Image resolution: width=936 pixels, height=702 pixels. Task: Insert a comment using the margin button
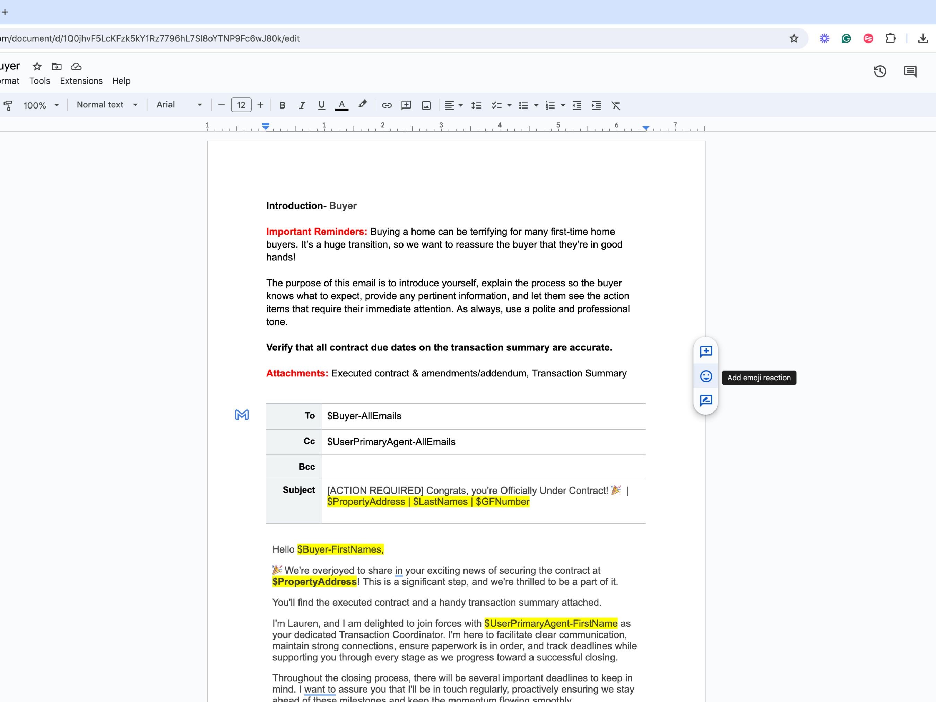click(705, 352)
